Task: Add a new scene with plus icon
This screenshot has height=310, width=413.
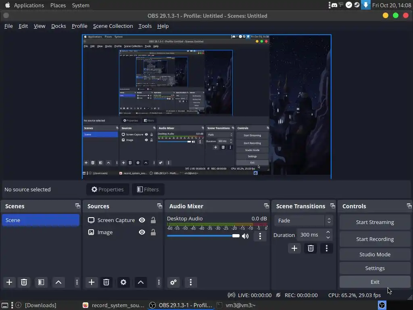Action: tap(9, 282)
